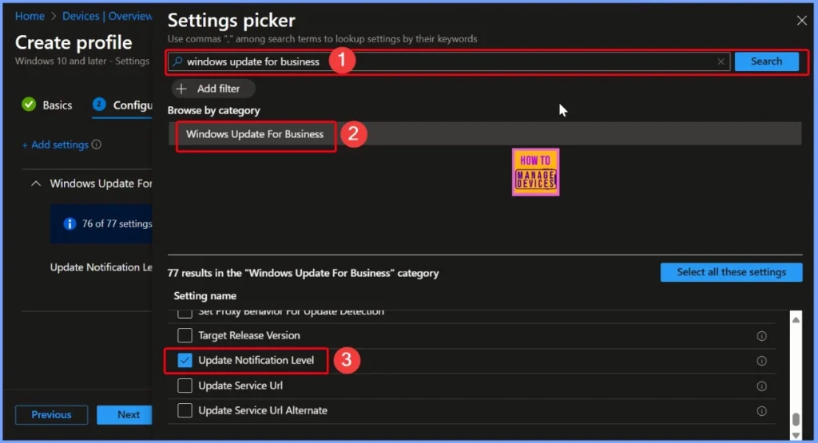Check Update Service Url
Image resolution: width=818 pixels, height=443 pixels.
pos(185,386)
